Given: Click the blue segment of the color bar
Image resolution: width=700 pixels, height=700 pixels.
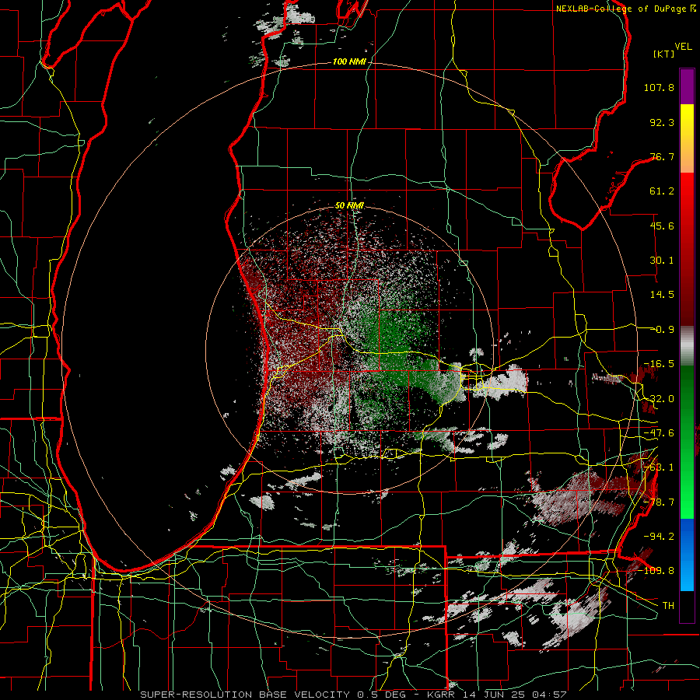Looking at the screenshot, I should (x=687, y=555).
